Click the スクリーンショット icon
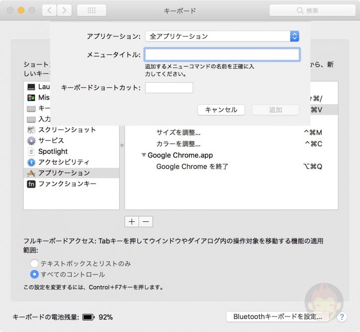 pos(31,130)
